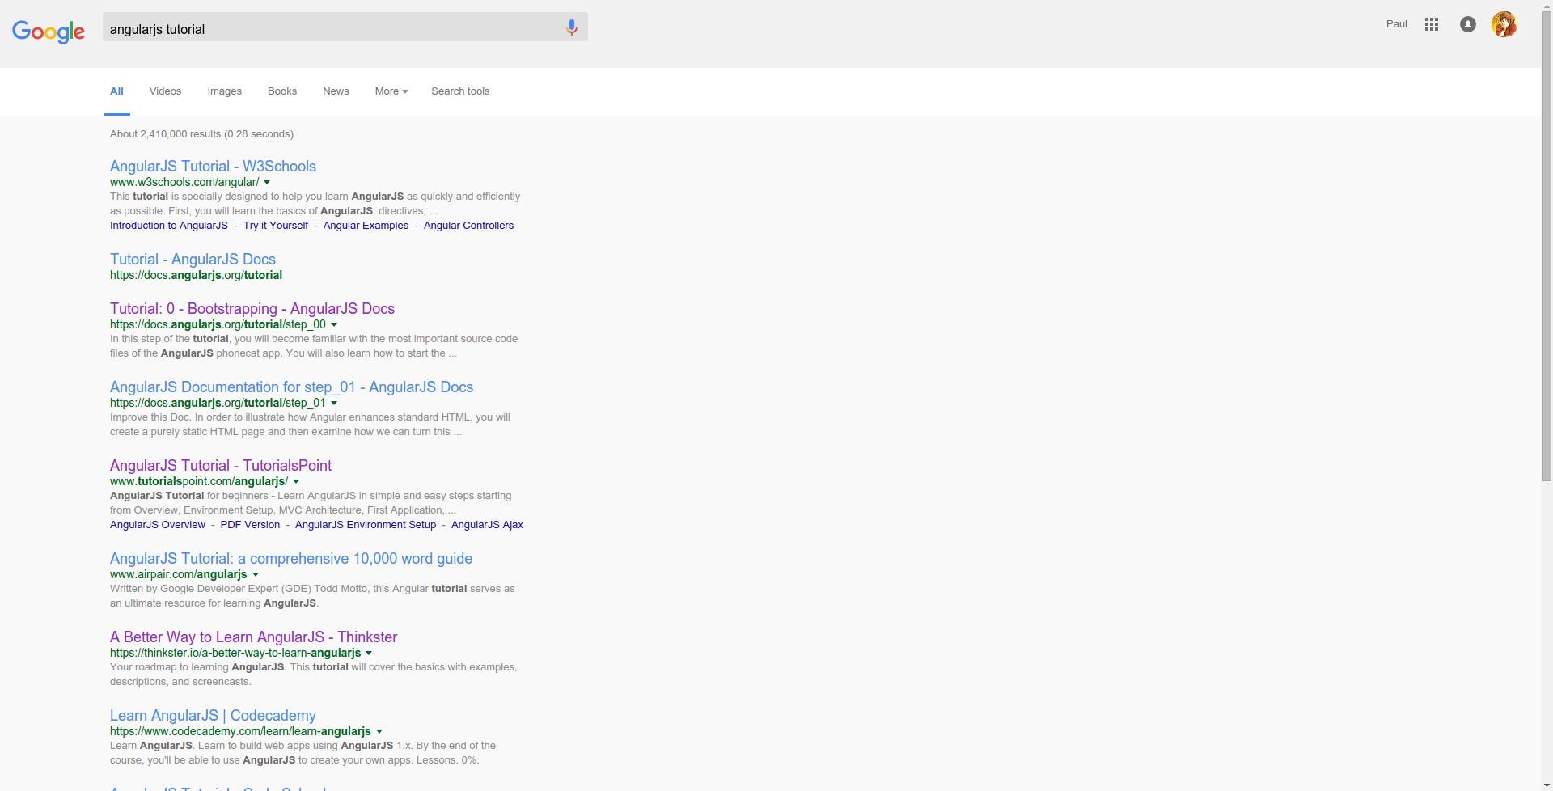Open Introduction to AngularJS sitelink
The height and width of the screenshot is (791, 1553).
point(169,226)
